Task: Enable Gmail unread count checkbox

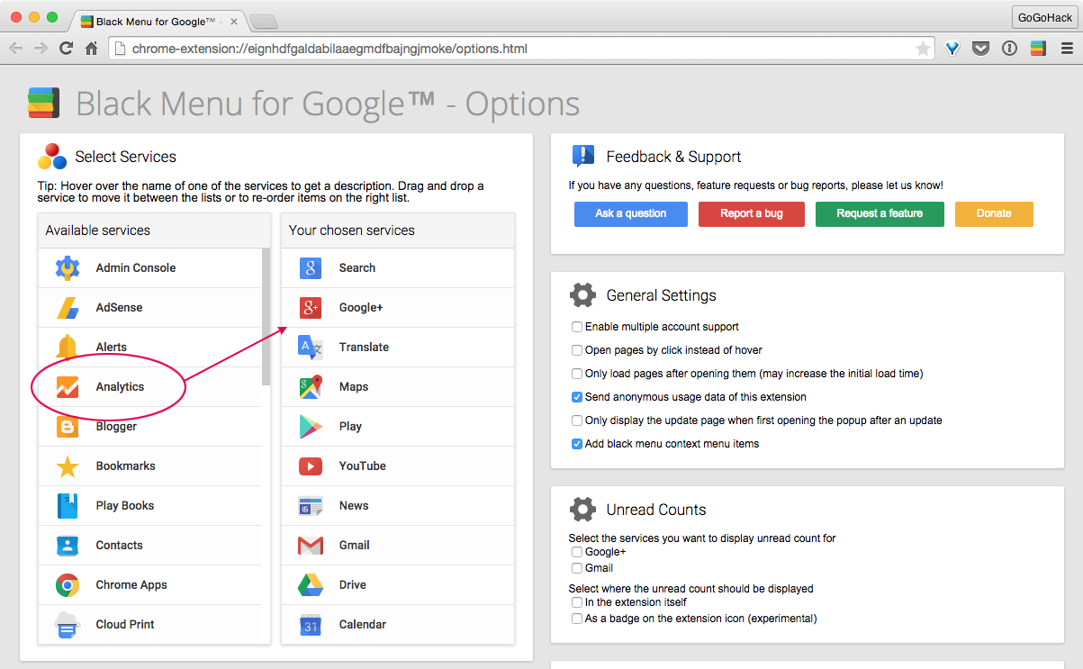Action: click(577, 568)
